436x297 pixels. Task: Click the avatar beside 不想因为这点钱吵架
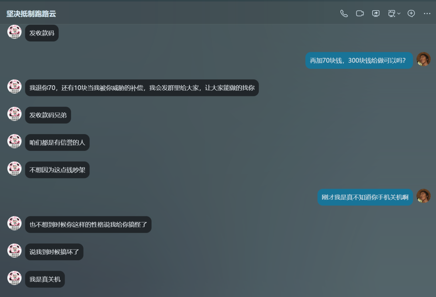tap(14, 169)
